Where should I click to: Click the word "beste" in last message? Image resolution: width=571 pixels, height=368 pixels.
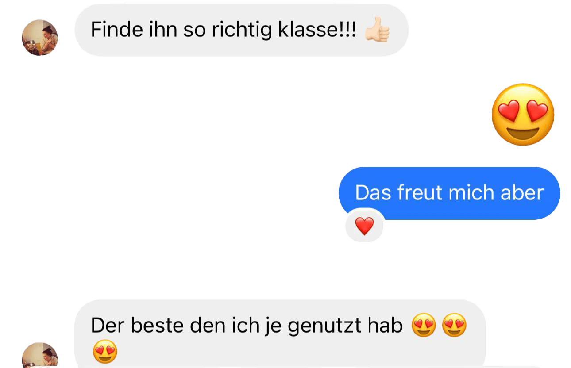(157, 326)
